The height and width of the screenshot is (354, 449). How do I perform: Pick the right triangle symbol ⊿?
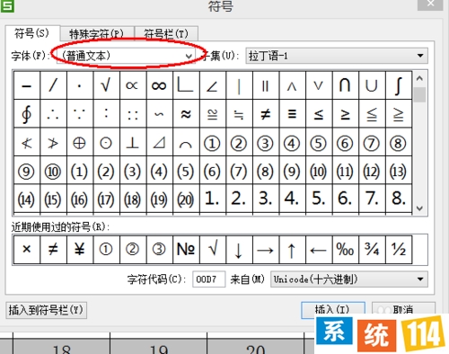(159, 142)
